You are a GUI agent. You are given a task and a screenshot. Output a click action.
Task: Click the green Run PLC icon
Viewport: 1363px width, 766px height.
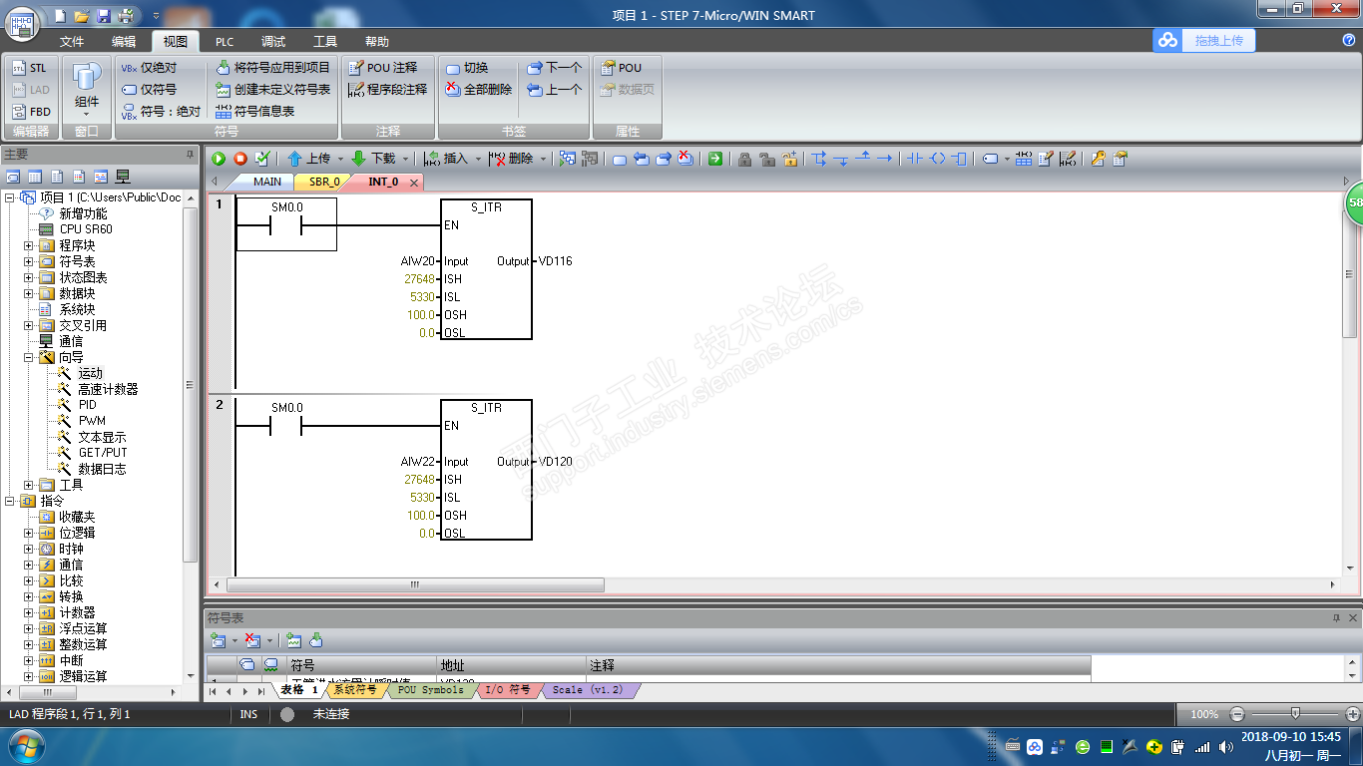pos(219,159)
